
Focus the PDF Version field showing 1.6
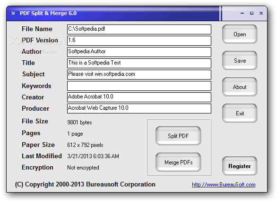(139, 40)
